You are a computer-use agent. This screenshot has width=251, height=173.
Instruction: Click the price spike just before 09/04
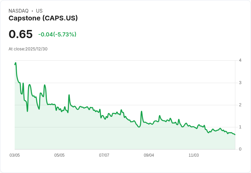pos(141,111)
